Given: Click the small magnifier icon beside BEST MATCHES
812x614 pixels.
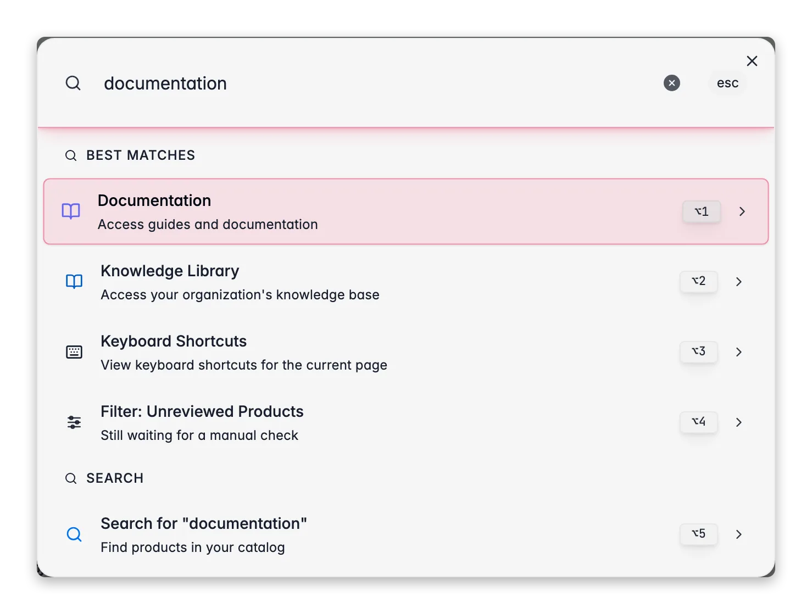Looking at the screenshot, I should pyautogui.click(x=71, y=155).
